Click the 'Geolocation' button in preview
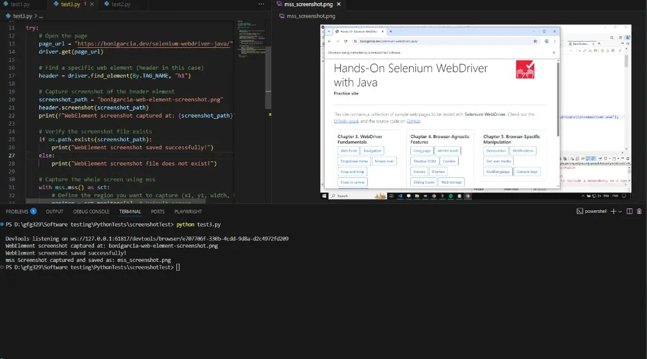 pos(496,151)
